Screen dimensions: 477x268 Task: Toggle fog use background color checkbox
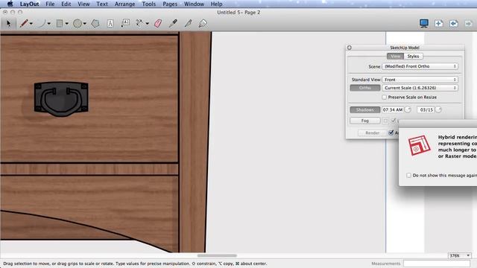click(394, 121)
